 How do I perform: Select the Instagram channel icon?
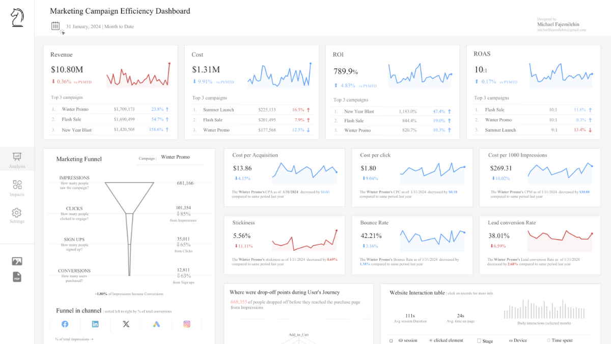(x=187, y=324)
